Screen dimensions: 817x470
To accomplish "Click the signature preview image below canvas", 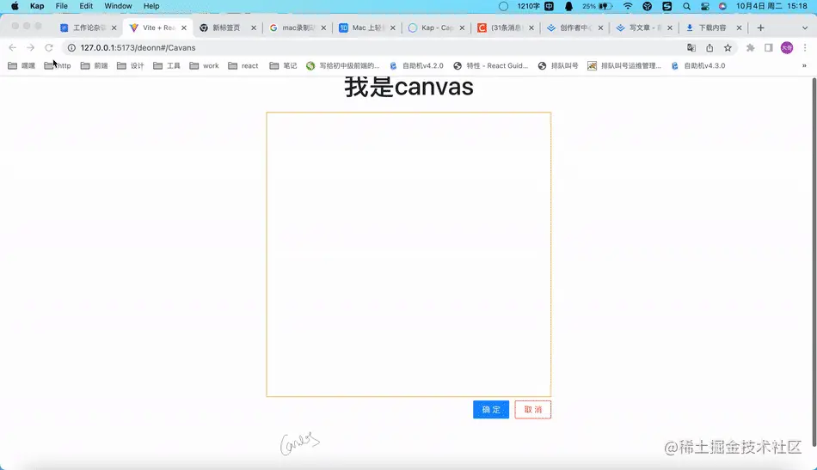I will pyautogui.click(x=299, y=443).
